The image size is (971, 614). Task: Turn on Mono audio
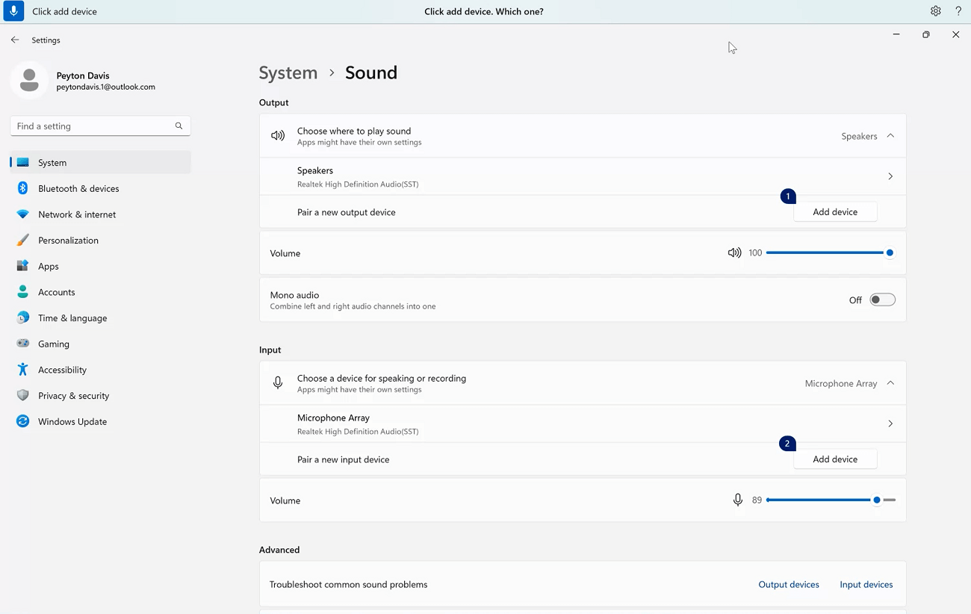882,299
